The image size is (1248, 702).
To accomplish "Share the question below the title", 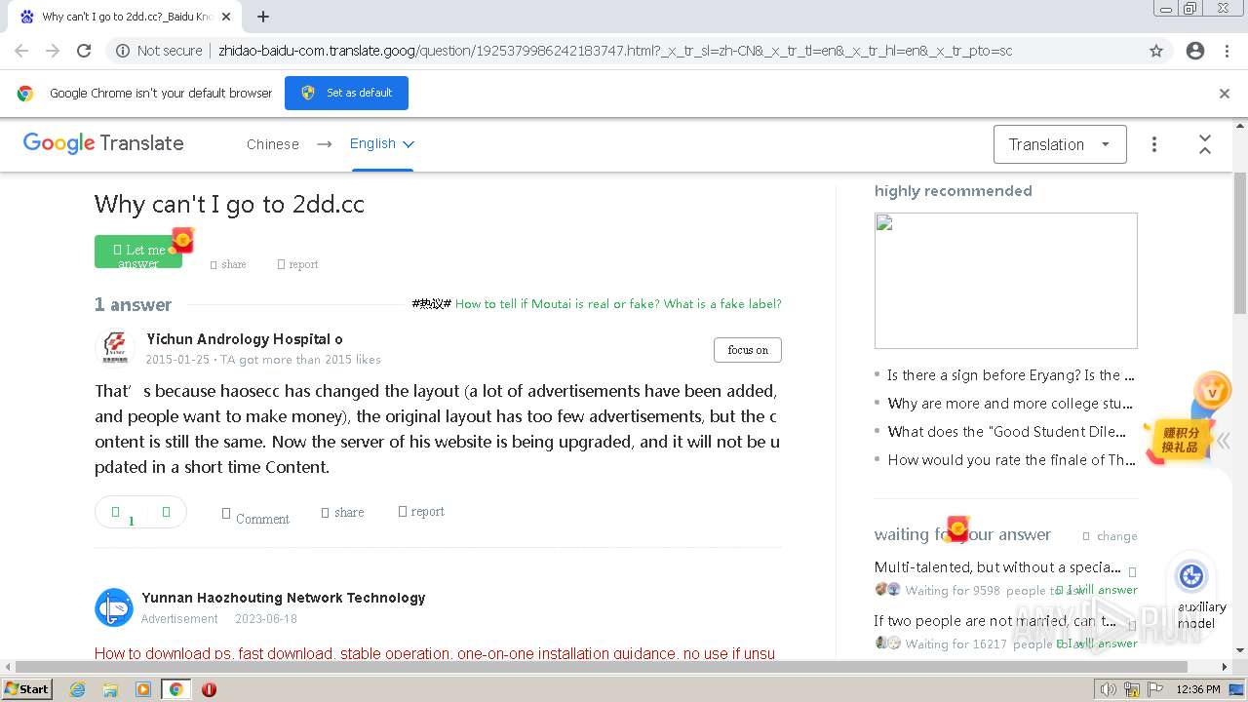I will point(228,264).
